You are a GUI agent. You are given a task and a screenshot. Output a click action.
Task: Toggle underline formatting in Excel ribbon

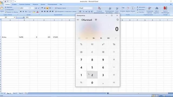26,12
